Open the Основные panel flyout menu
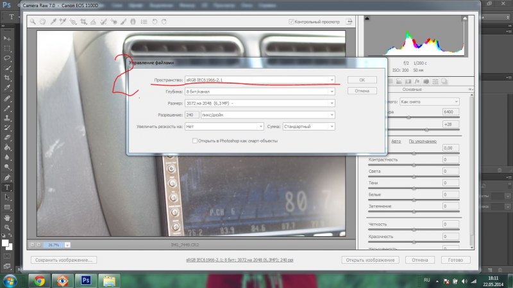Viewport: 513px width, 288px height. (470, 89)
